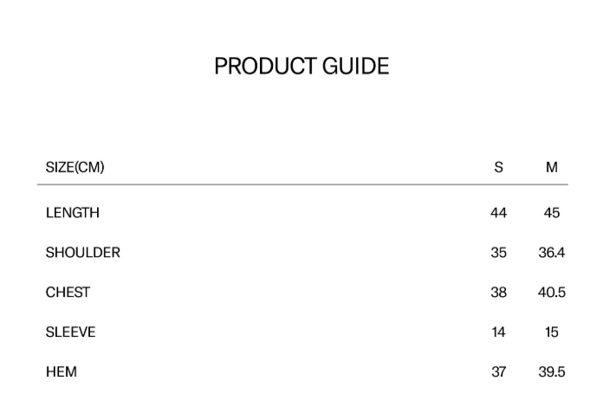The image size is (603, 407).
Task: Click the PRODUCT GUIDE heading
Action: 301,67
